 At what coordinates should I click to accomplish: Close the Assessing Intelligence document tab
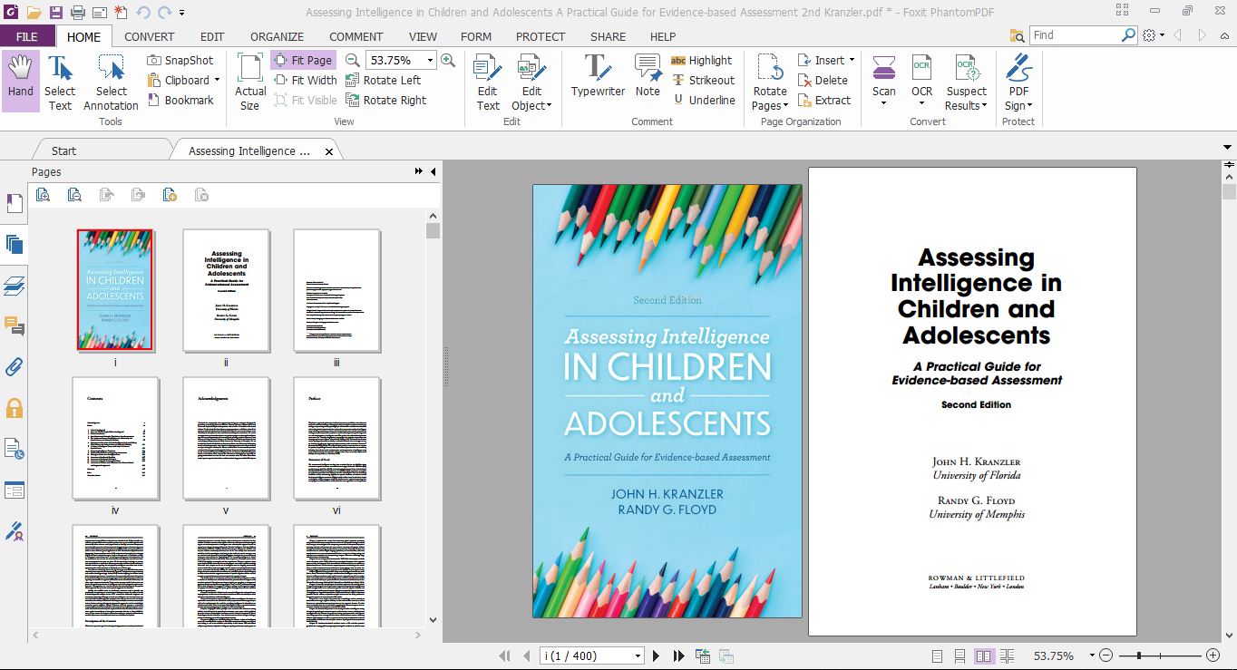pos(329,151)
